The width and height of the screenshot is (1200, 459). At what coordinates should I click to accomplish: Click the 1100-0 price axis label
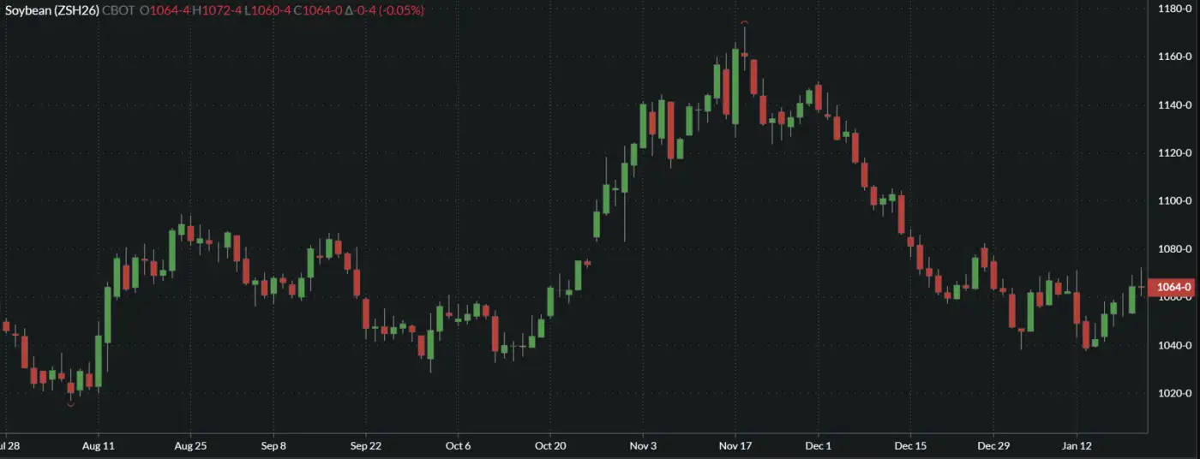[1175, 201]
